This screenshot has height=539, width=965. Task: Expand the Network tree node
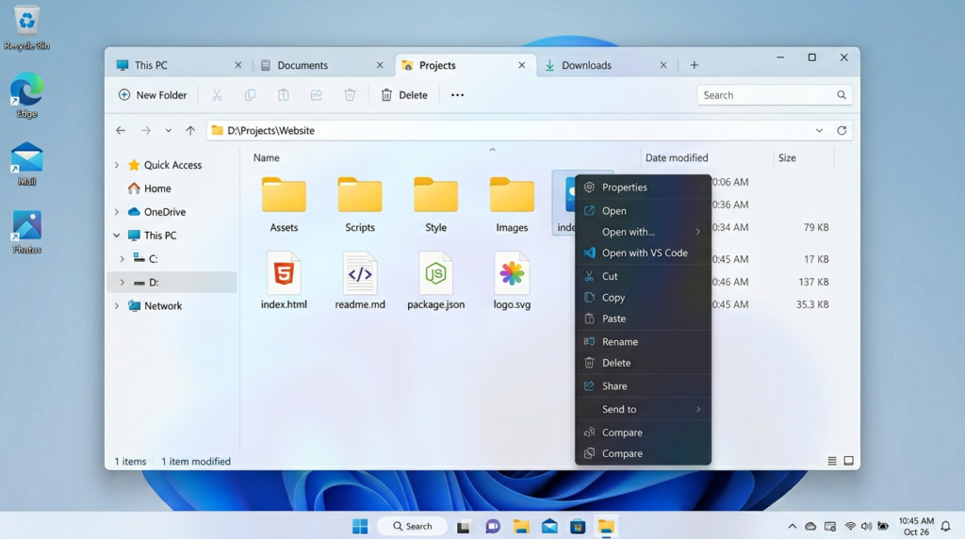click(x=117, y=306)
